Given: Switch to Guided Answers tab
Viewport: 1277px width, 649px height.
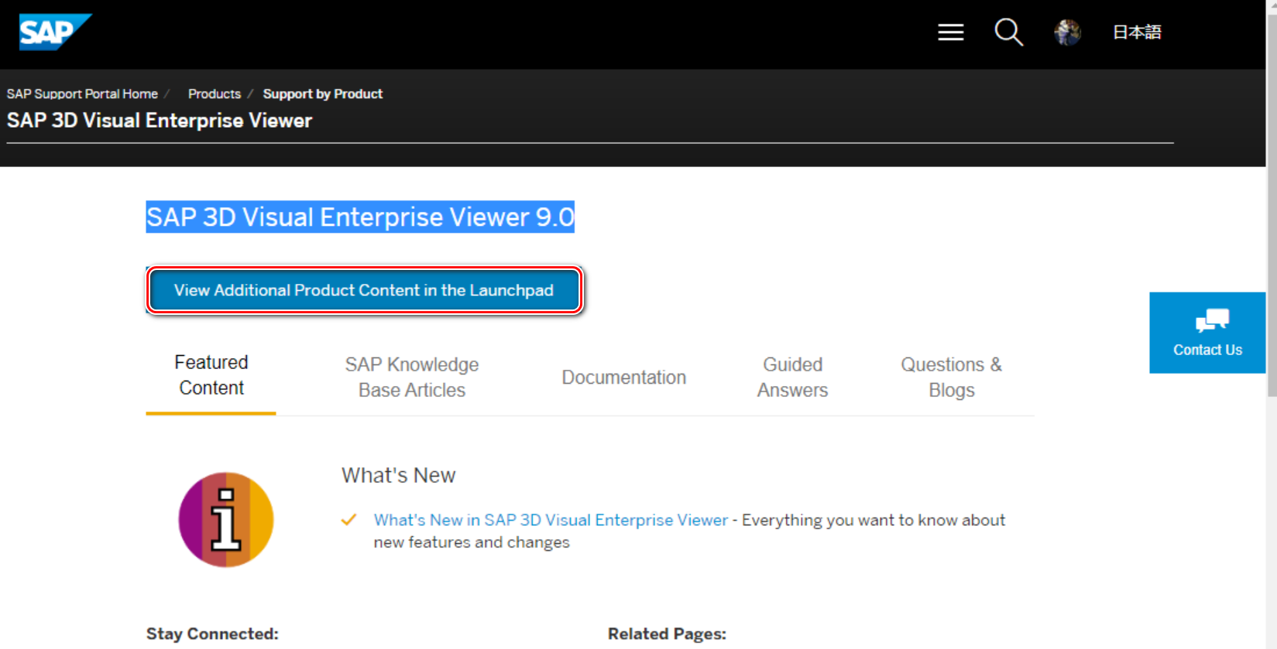Looking at the screenshot, I should (x=792, y=377).
